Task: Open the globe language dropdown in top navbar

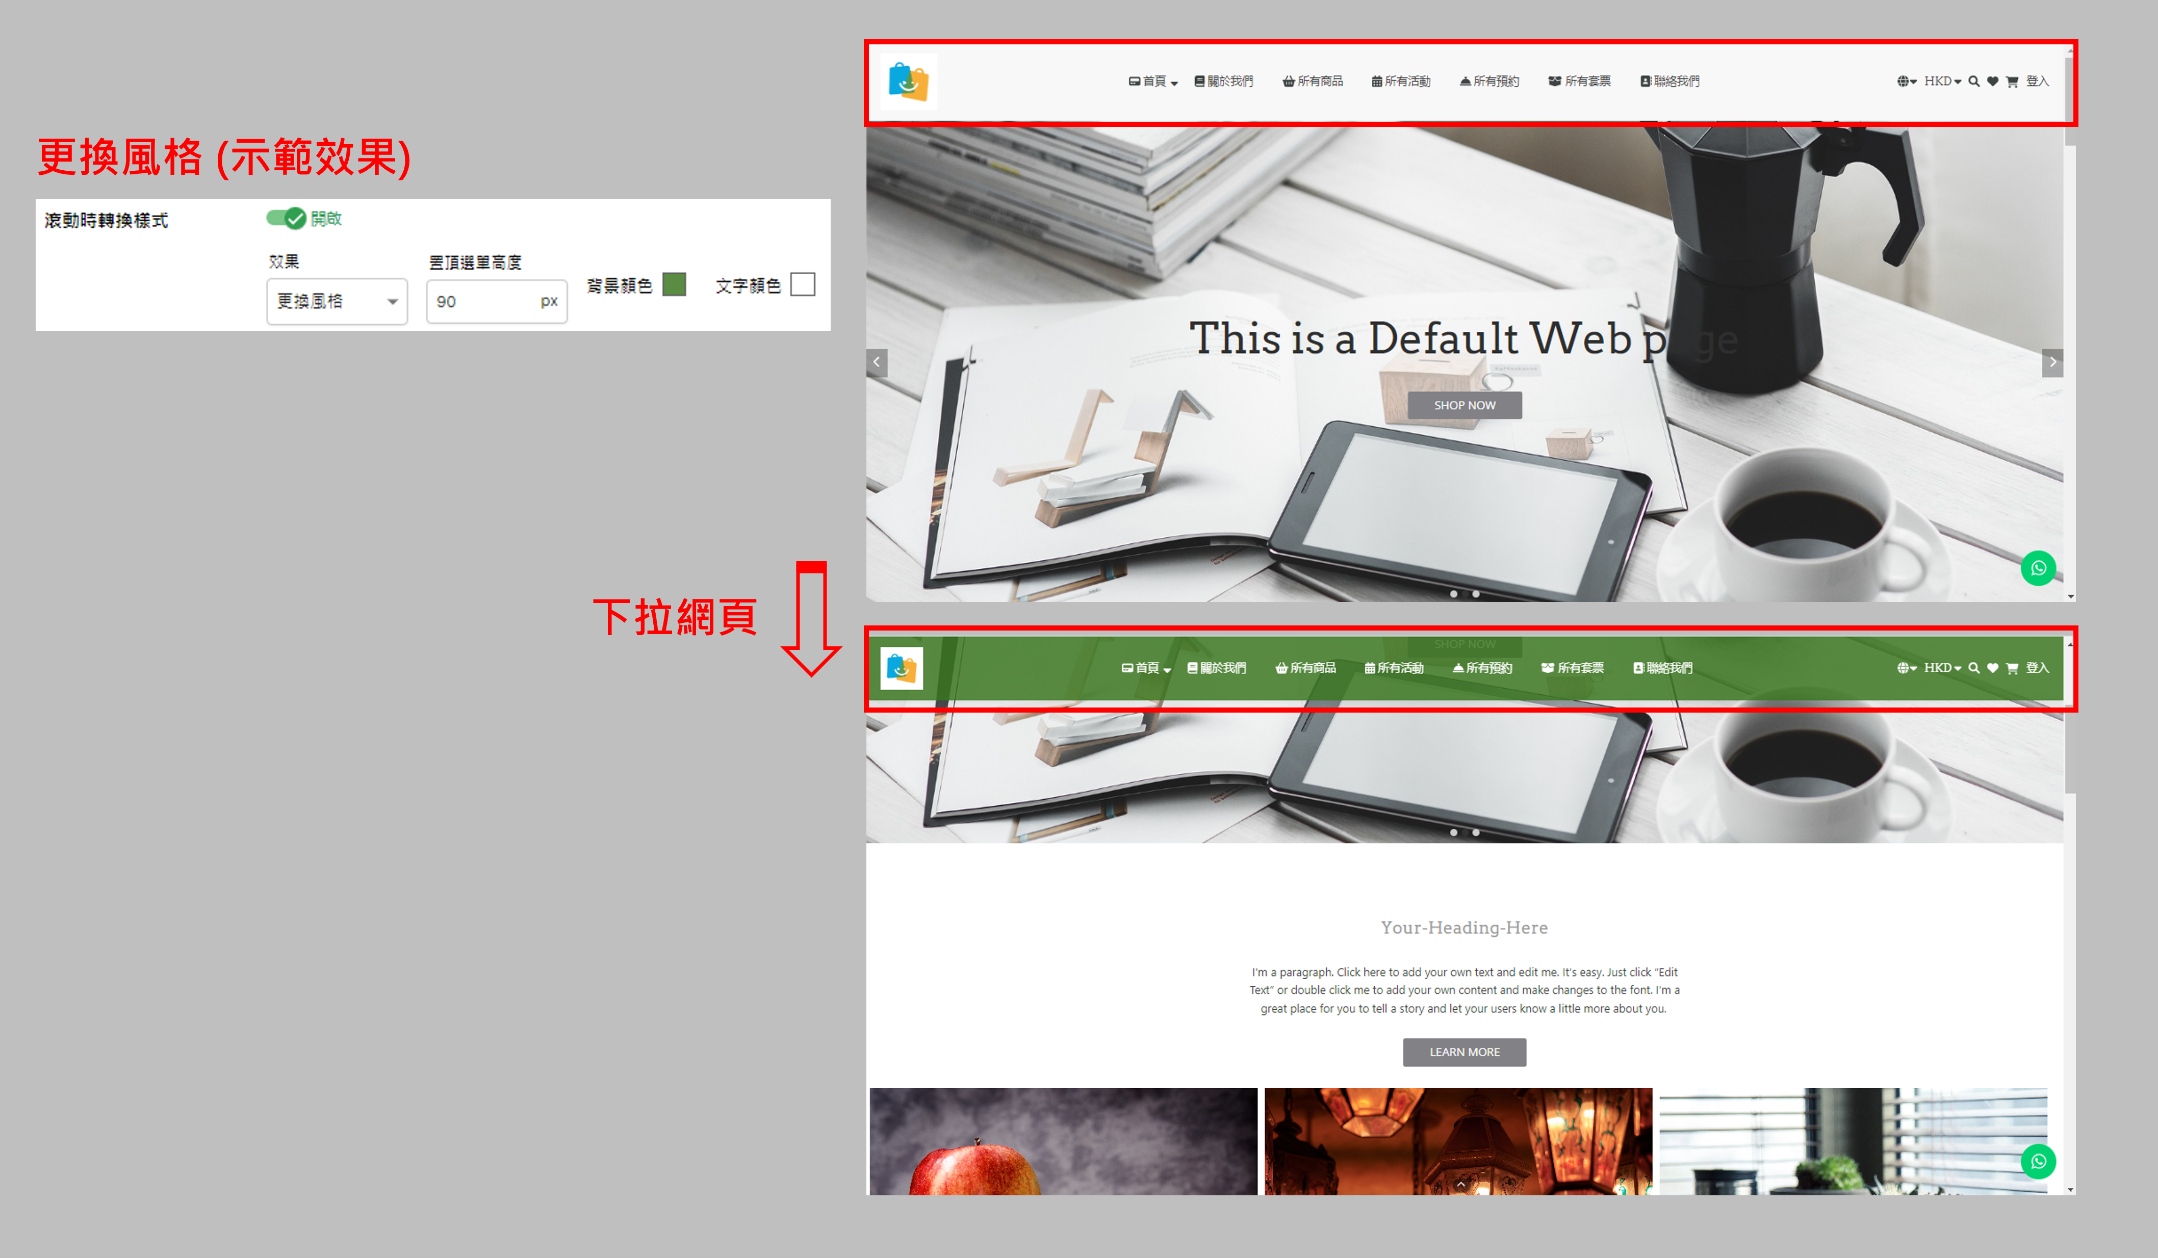Action: [x=1906, y=81]
